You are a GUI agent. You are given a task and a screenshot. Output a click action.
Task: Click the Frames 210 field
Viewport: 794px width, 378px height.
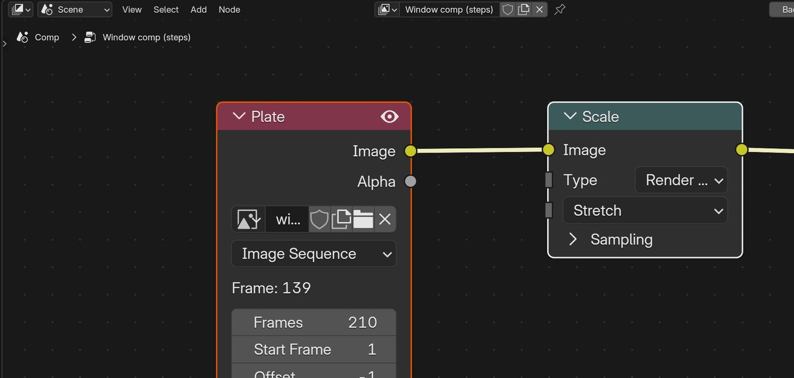pos(314,323)
